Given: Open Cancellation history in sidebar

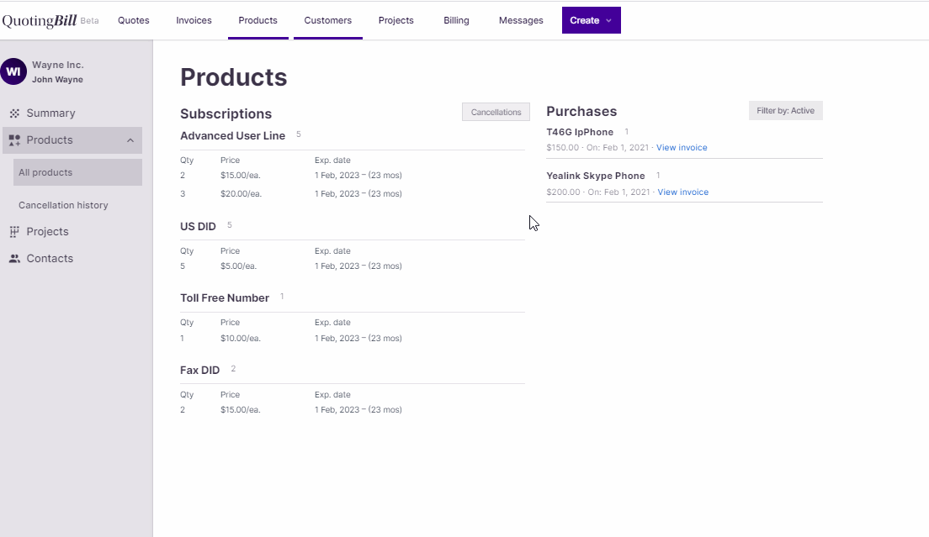Looking at the screenshot, I should [63, 205].
